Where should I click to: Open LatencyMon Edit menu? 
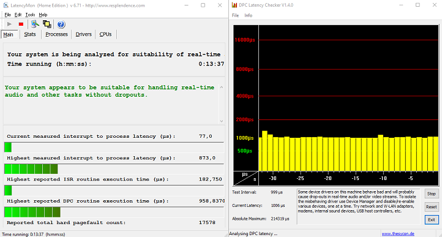[18, 15]
